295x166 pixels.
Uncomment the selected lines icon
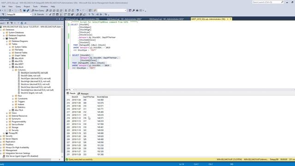pyautogui.click(x=93, y=14)
